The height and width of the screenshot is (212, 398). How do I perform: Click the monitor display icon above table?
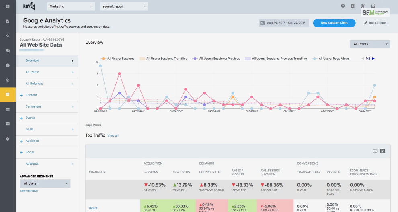click(x=375, y=151)
